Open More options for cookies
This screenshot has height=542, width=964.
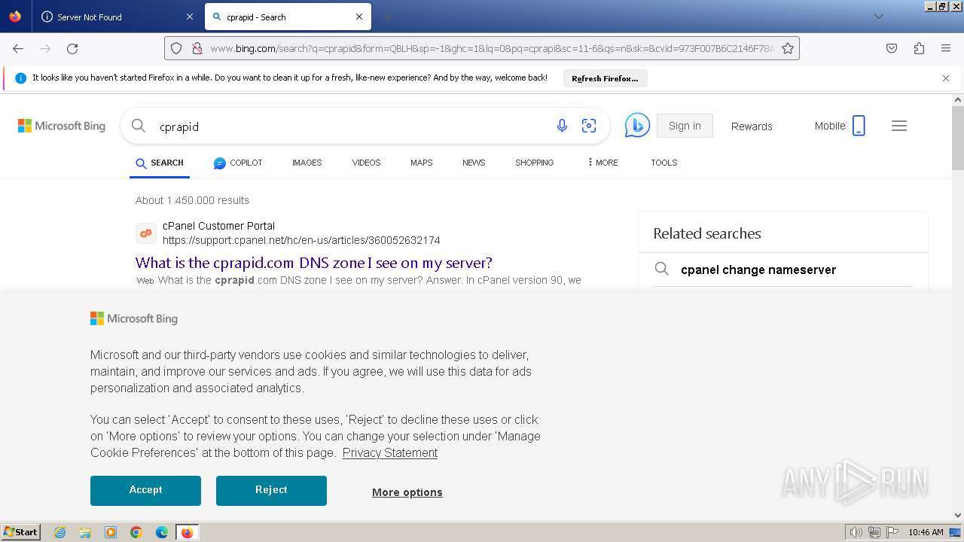[407, 492]
